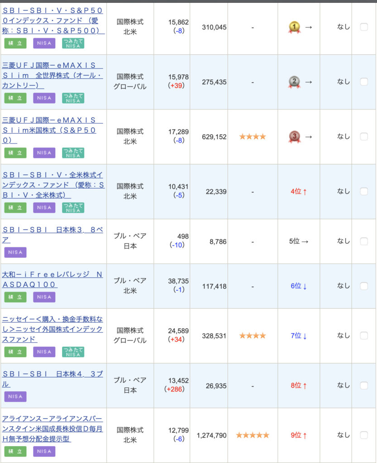This screenshot has height=463, width=377.
Task: Click 積立 badge in SBI・V・全米株式 row
Action: [15, 208]
